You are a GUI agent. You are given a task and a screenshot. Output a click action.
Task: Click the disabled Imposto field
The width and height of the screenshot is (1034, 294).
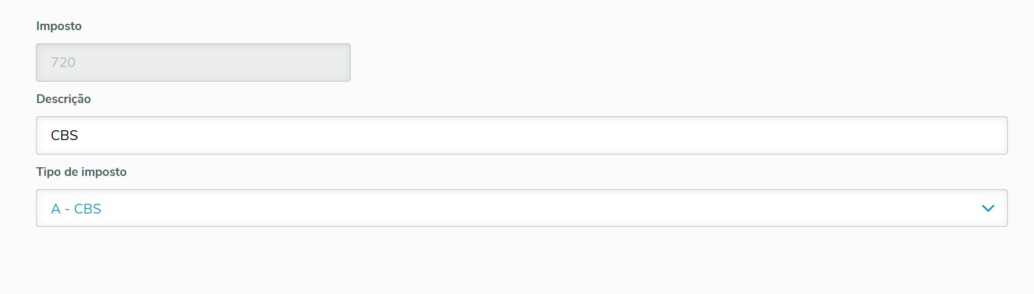[193, 63]
